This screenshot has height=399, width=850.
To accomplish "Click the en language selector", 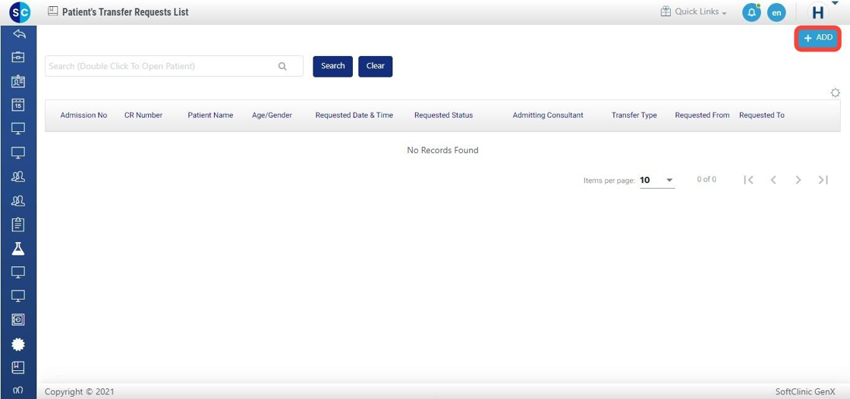I will (x=776, y=13).
